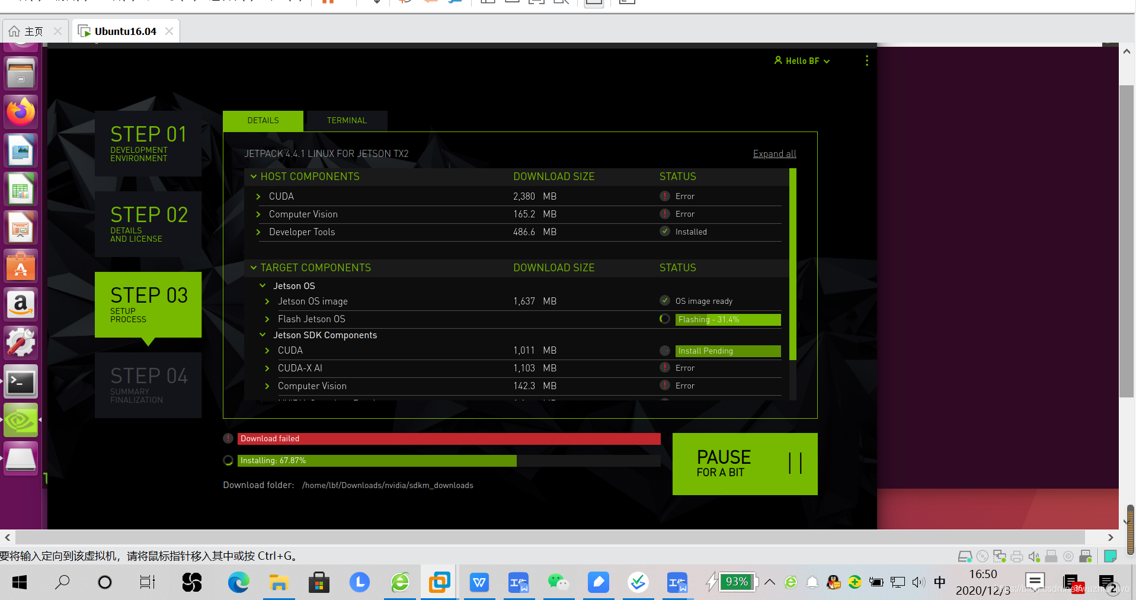Open Task View from the taskbar
Screen dimensions: 1136x600
pyautogui.click(x=147, y=582)
